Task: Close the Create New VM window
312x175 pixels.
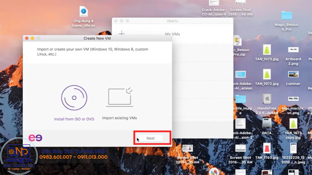Action: point(27,38)
